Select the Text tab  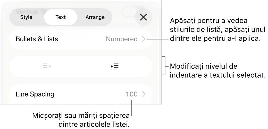click(x=61, y=17)
